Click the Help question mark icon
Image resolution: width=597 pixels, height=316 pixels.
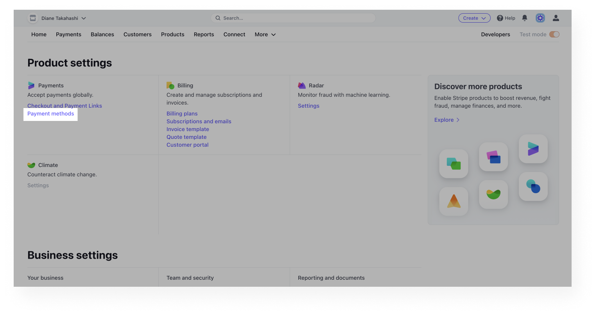tap(500, 18)
